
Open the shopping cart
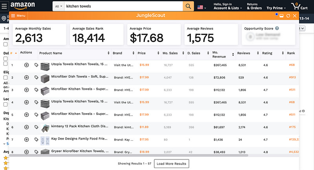pyautogui.click(x=299, y=6)
